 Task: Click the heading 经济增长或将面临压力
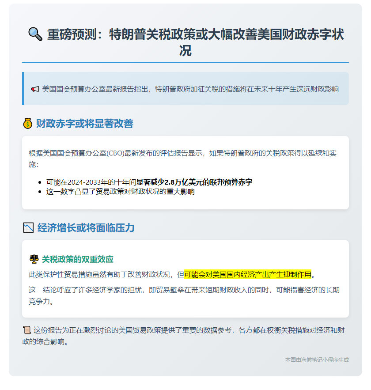point(86,228)
